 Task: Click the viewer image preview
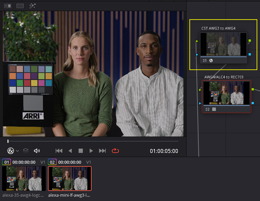93,74
